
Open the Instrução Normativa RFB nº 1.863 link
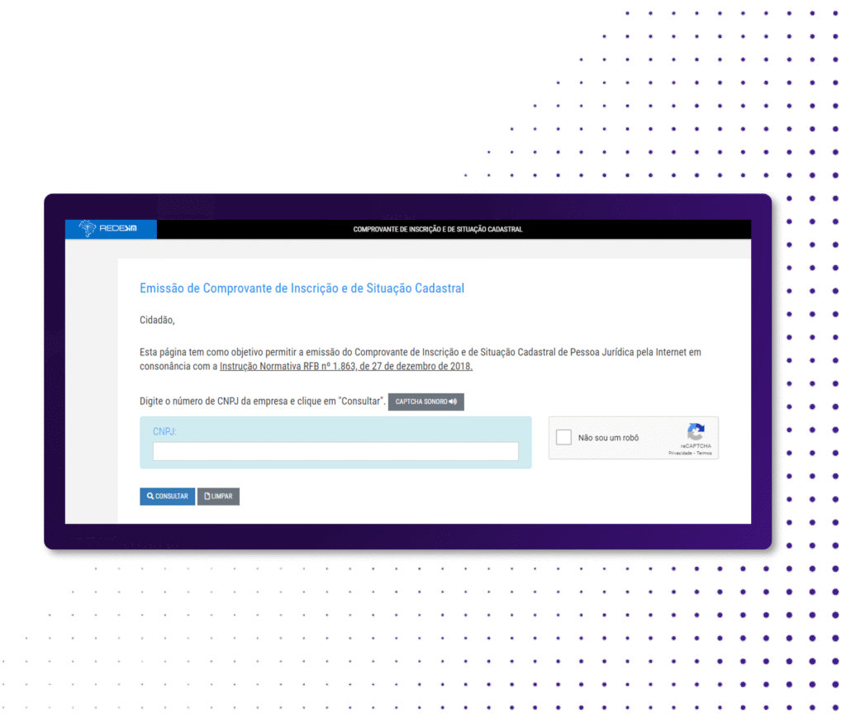tap(346, 366)
